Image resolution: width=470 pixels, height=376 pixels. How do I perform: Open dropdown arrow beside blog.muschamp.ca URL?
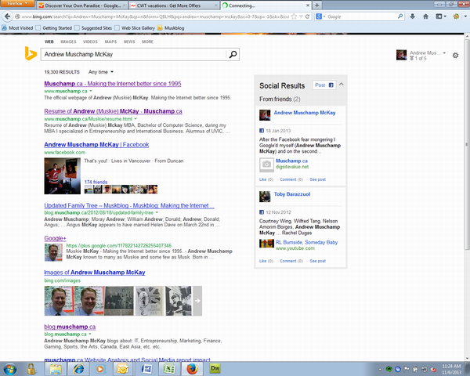[90, 334]
